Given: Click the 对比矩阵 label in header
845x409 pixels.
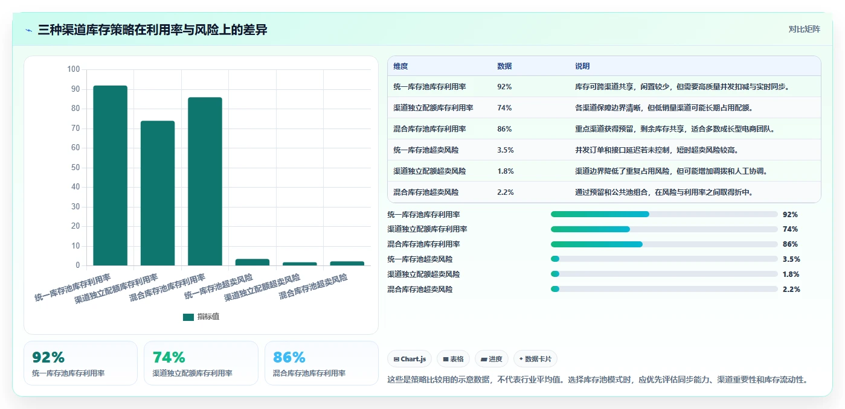Looking at the screenshot, I should point(804,29).
